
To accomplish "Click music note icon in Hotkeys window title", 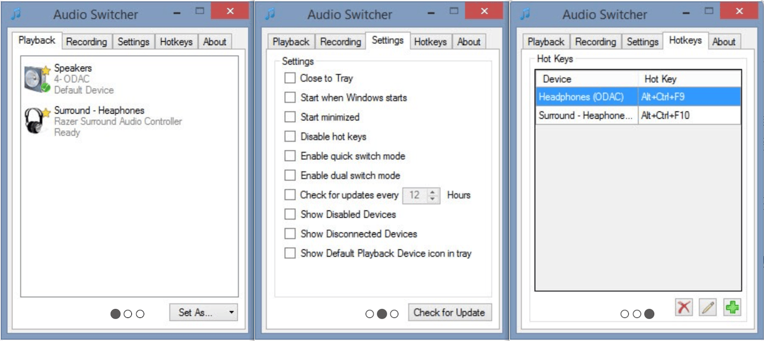I will pos(525,14).
